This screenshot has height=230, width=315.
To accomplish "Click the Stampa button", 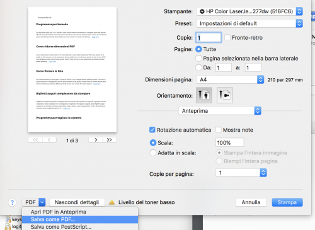I will (x=287, y=202).
